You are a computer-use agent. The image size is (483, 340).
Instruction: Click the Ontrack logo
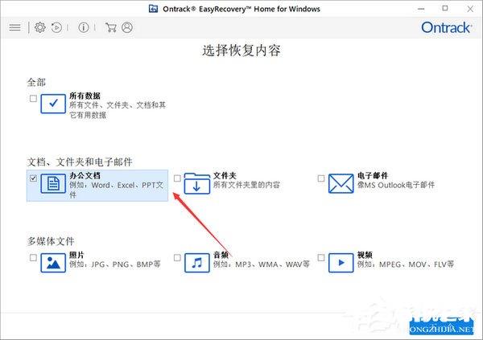click(446, 27)
